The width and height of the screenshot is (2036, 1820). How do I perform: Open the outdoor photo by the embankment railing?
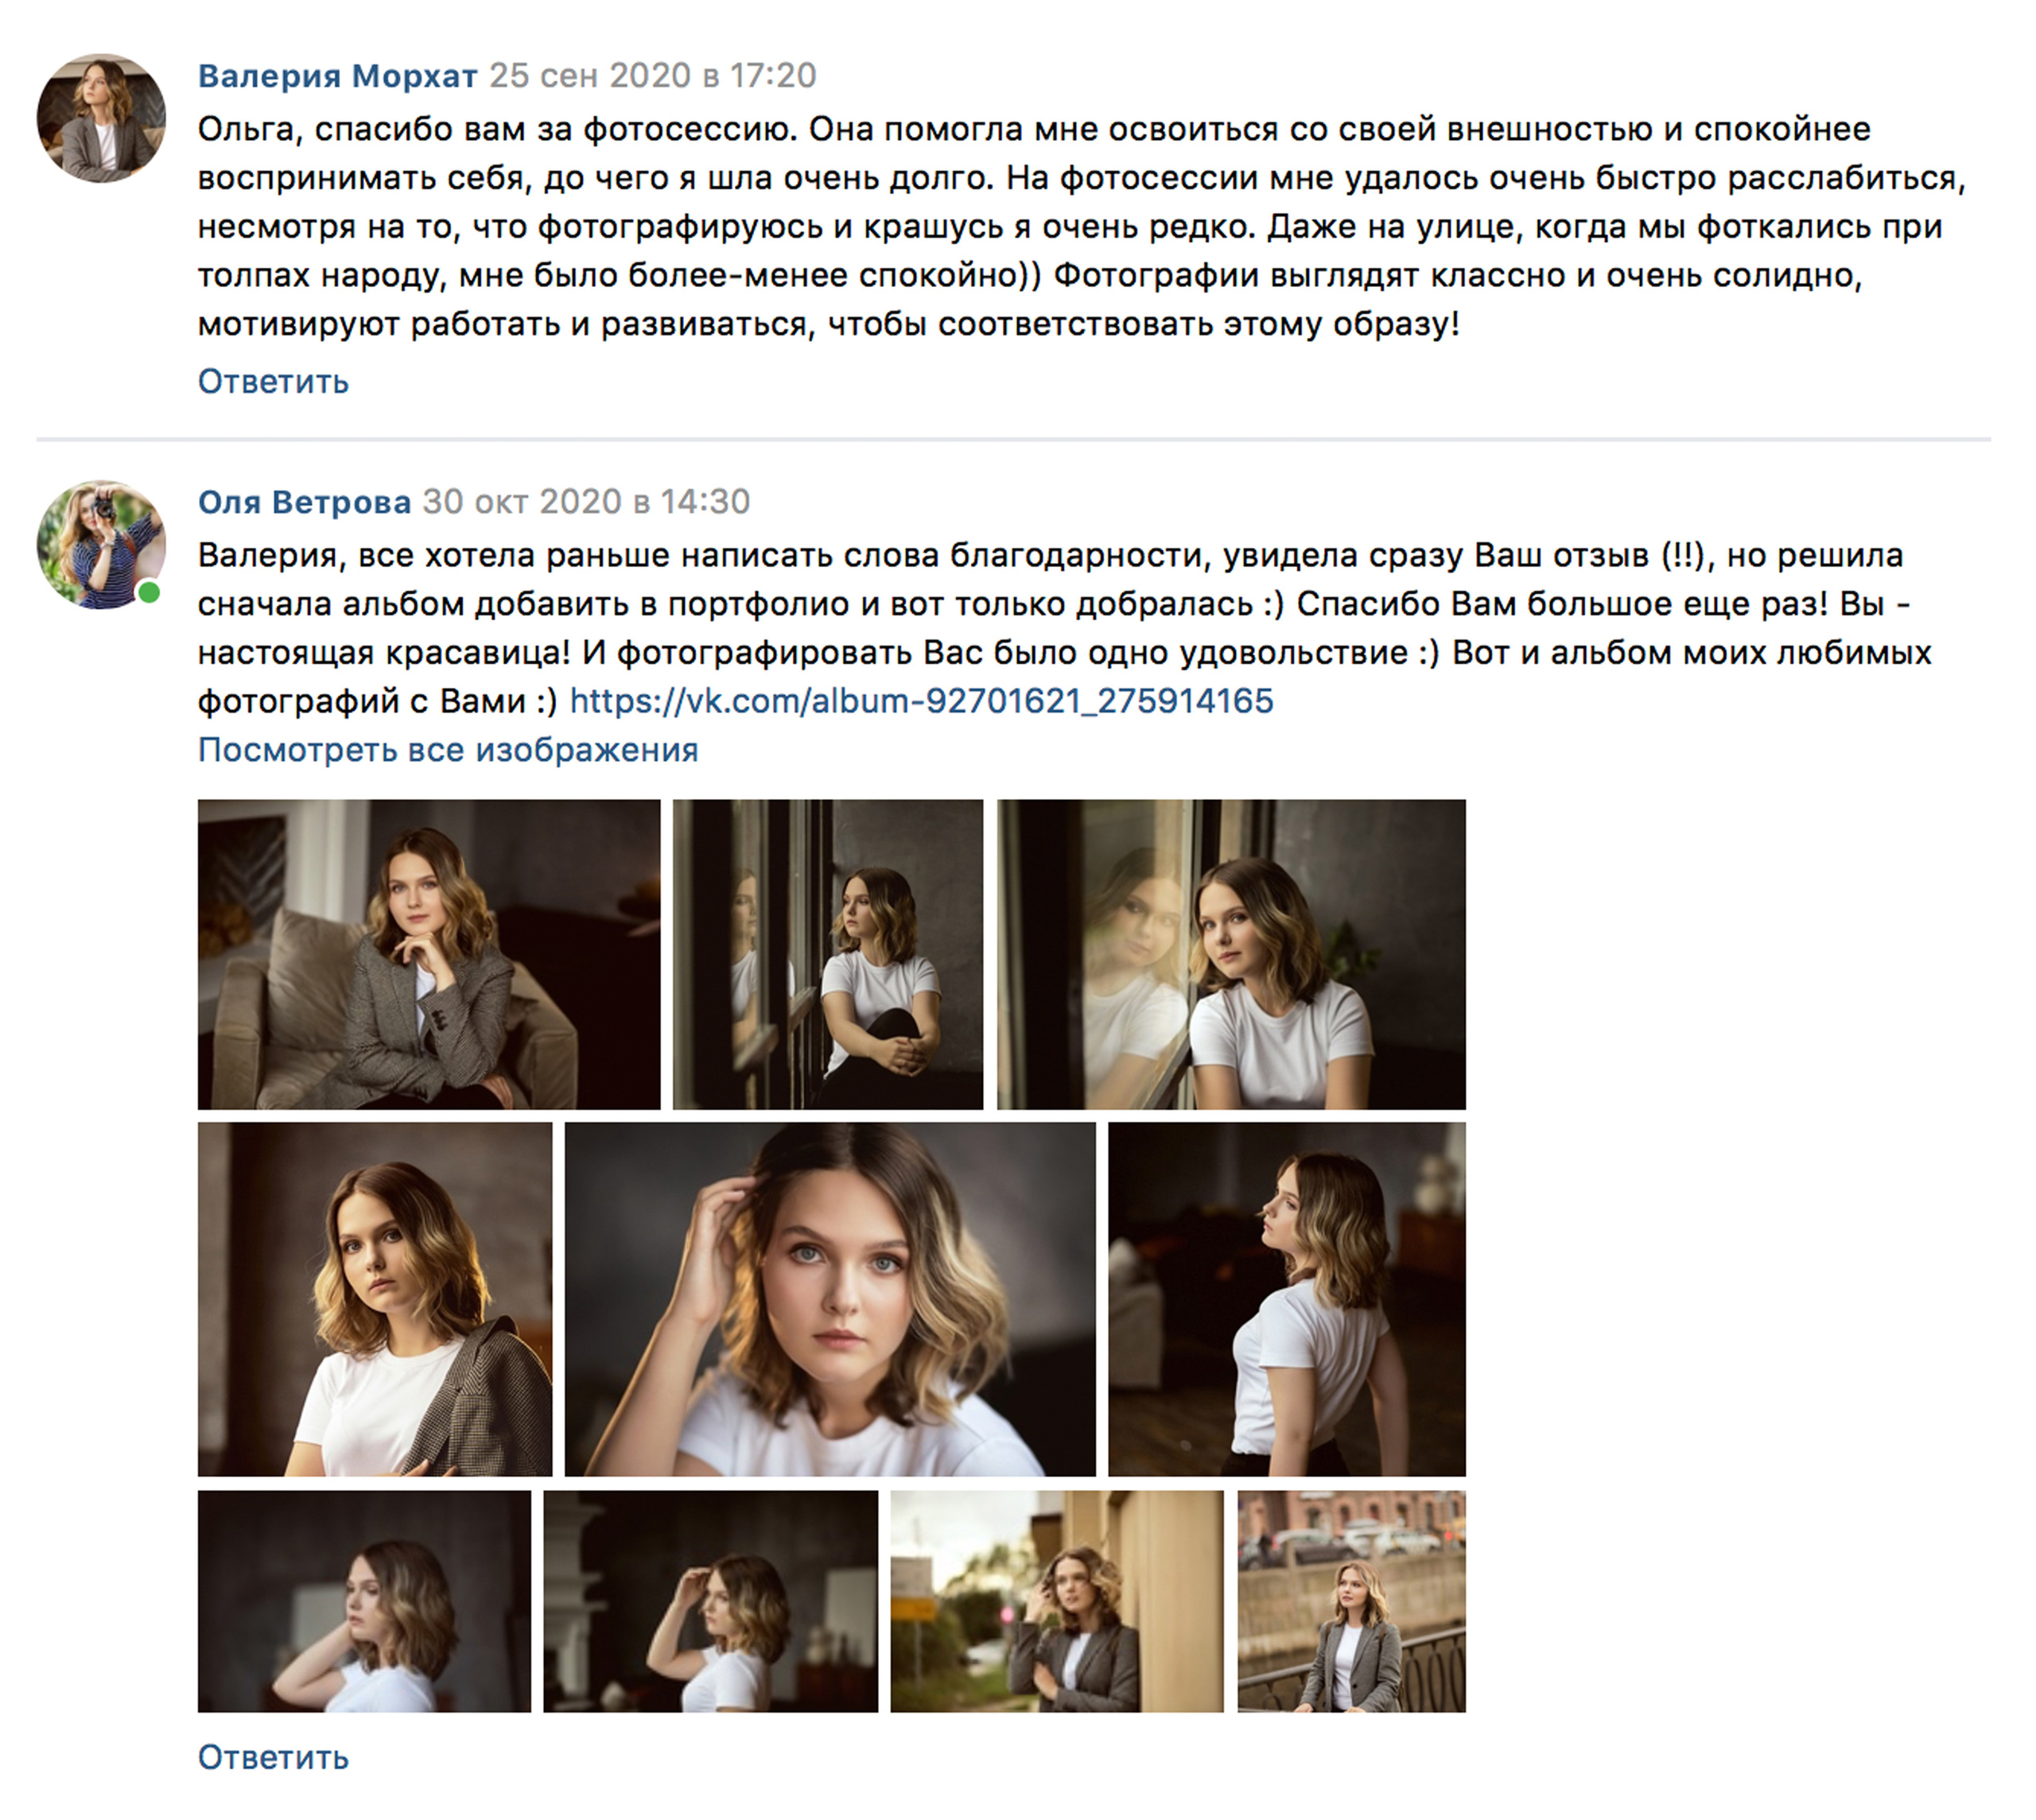point(1352,1601)
